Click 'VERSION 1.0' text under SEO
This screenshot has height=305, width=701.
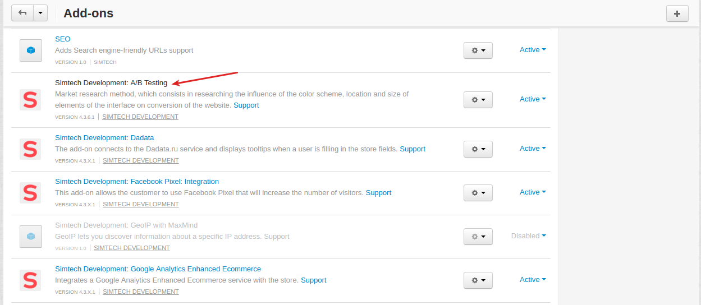pos(71,62)
